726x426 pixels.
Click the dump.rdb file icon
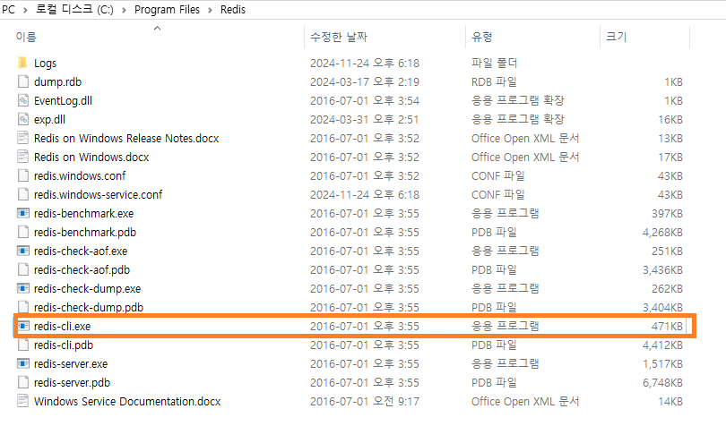coord(22,81)
